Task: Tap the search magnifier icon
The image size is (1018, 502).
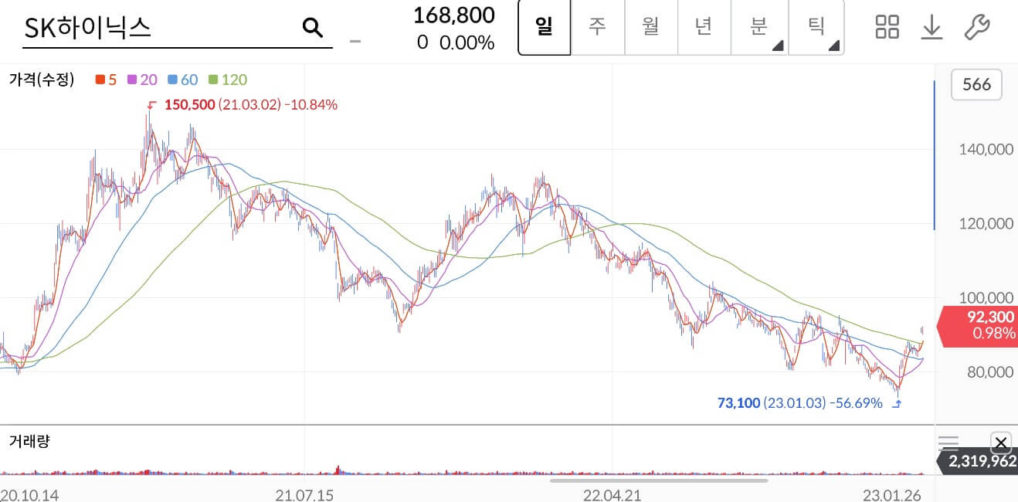Action: click(x=311, y=28)
